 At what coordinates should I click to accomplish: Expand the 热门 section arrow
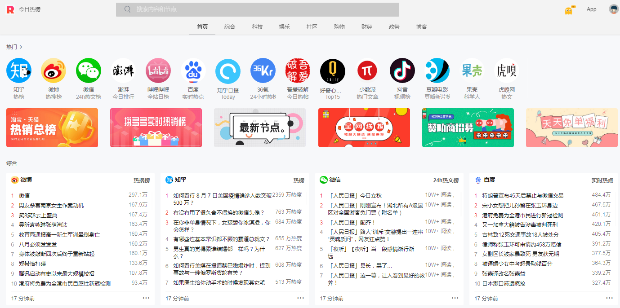pos(21,47)
